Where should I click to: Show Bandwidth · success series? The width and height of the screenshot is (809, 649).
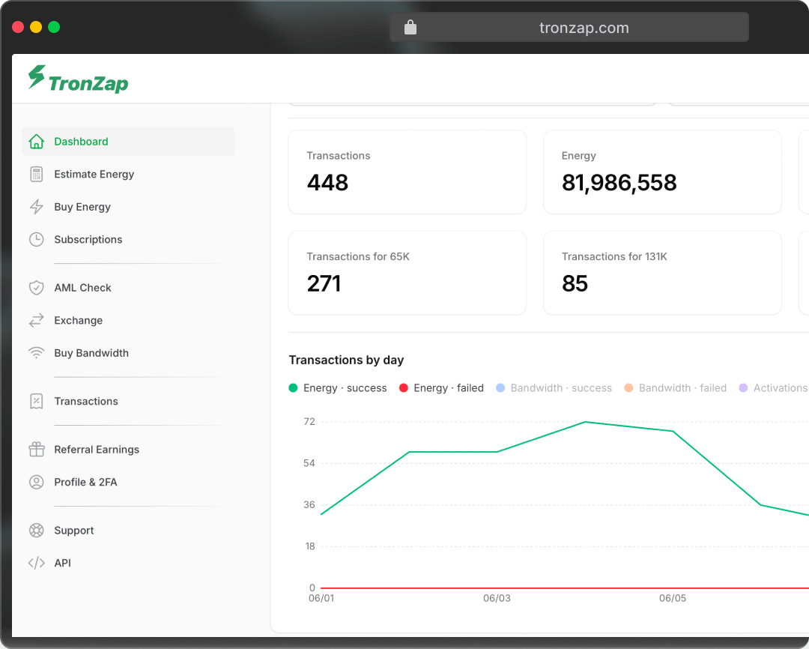coord(554,387)
